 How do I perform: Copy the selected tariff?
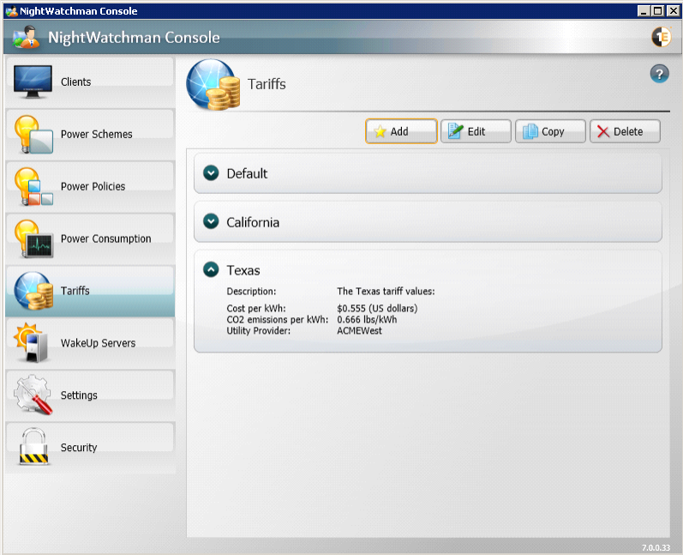pos(551,131)
